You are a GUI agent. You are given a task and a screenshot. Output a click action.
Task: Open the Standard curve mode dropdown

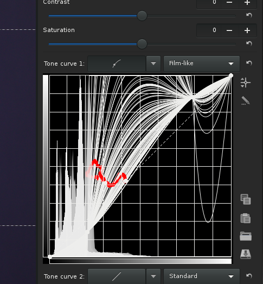click(202, 276)
